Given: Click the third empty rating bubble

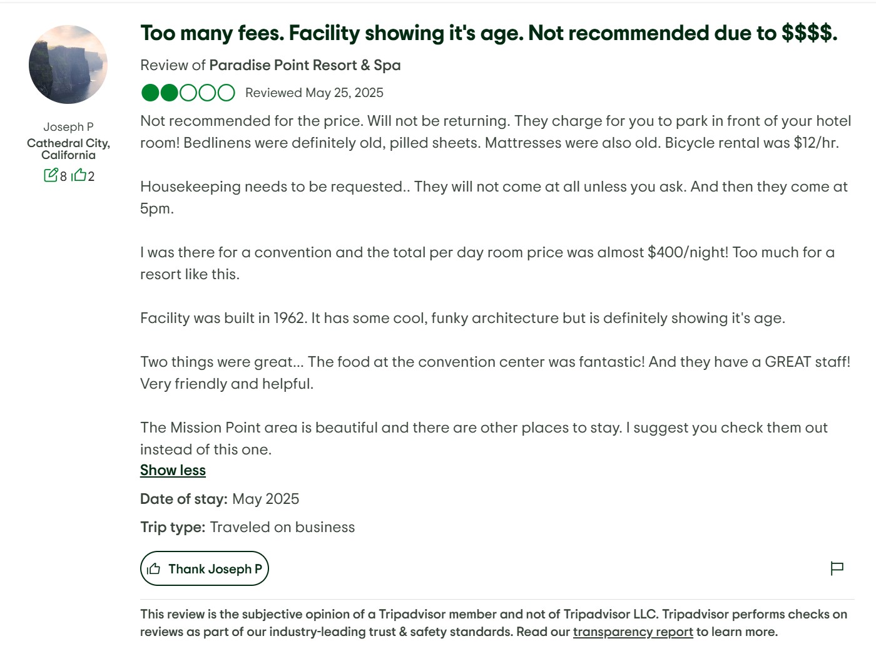Looking at the screenshot, I should (188, 93).
